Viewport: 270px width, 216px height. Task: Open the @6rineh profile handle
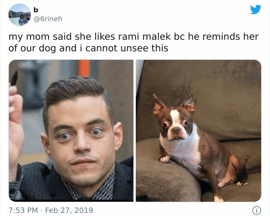[48, 19]
